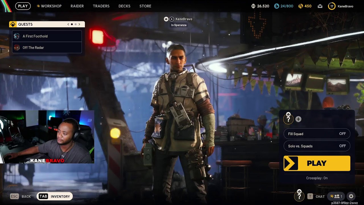Open the A First Foothold quest
The width and height of the screenshot is (364, 205).
coord(47,36)
